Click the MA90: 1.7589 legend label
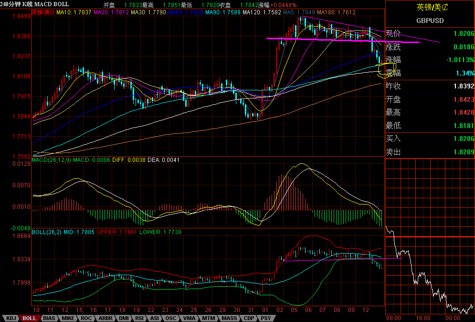 [223, 12]
